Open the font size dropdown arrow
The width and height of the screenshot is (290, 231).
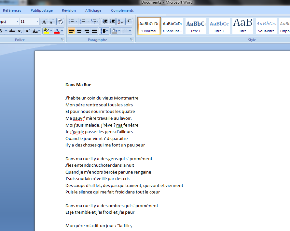(x=37, y=22)
